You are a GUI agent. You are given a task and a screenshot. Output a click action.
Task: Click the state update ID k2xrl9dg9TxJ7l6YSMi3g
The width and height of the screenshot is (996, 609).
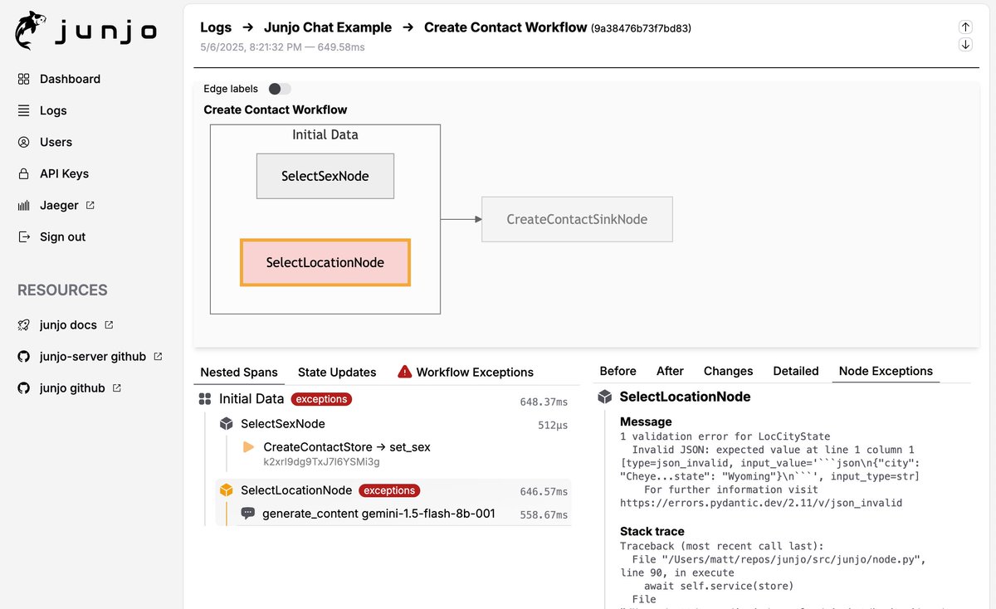click(321, 461)
